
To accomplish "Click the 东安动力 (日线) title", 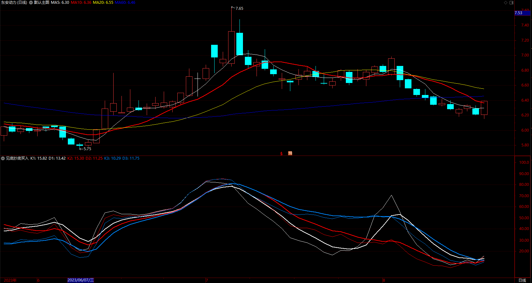I will click(x=14, y=3).
